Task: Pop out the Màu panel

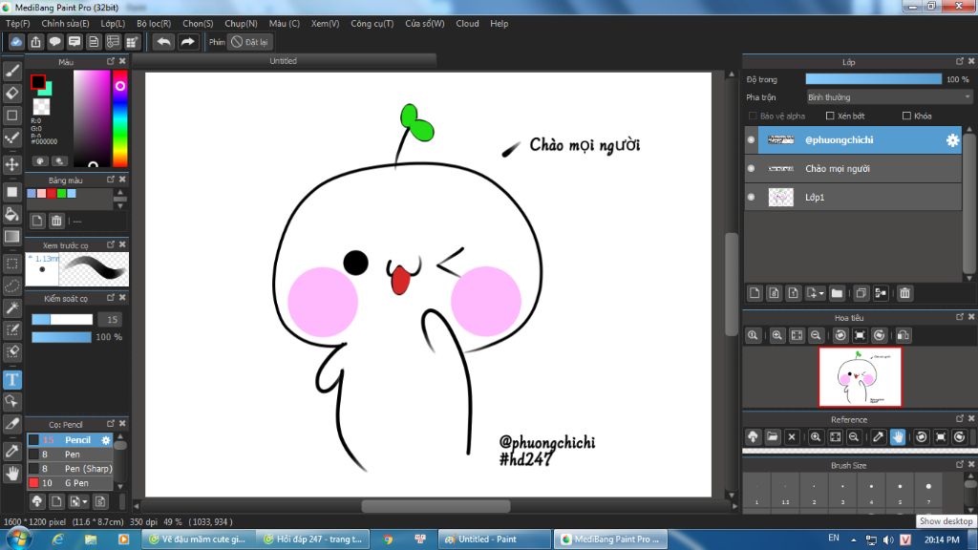Action: click(111, 61)
